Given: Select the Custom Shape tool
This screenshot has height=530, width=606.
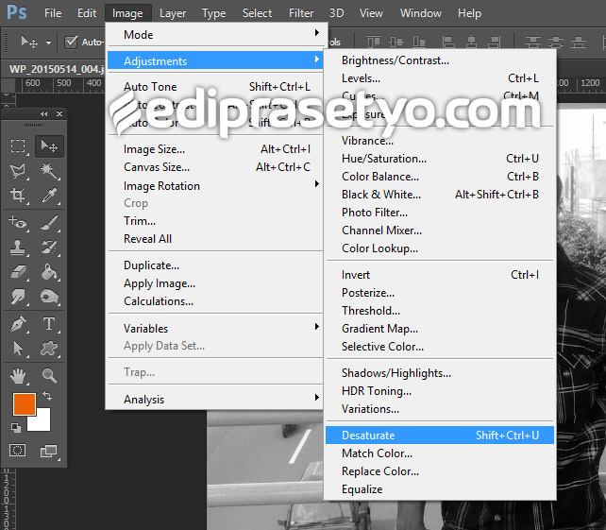Looking at the screenshot, I should [49, 349].
